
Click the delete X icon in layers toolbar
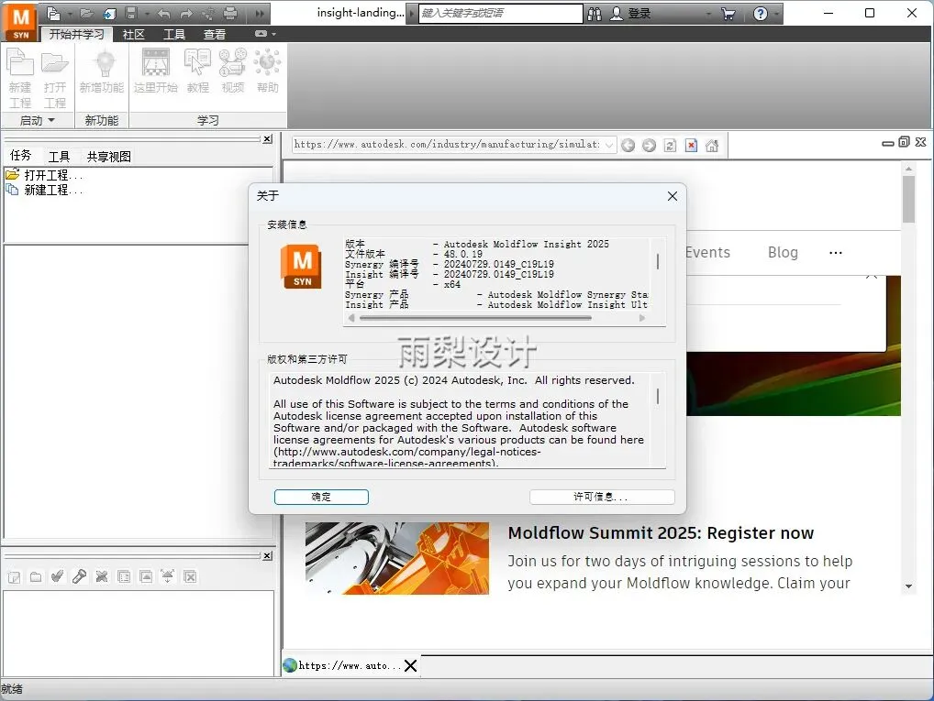[102, 576]
